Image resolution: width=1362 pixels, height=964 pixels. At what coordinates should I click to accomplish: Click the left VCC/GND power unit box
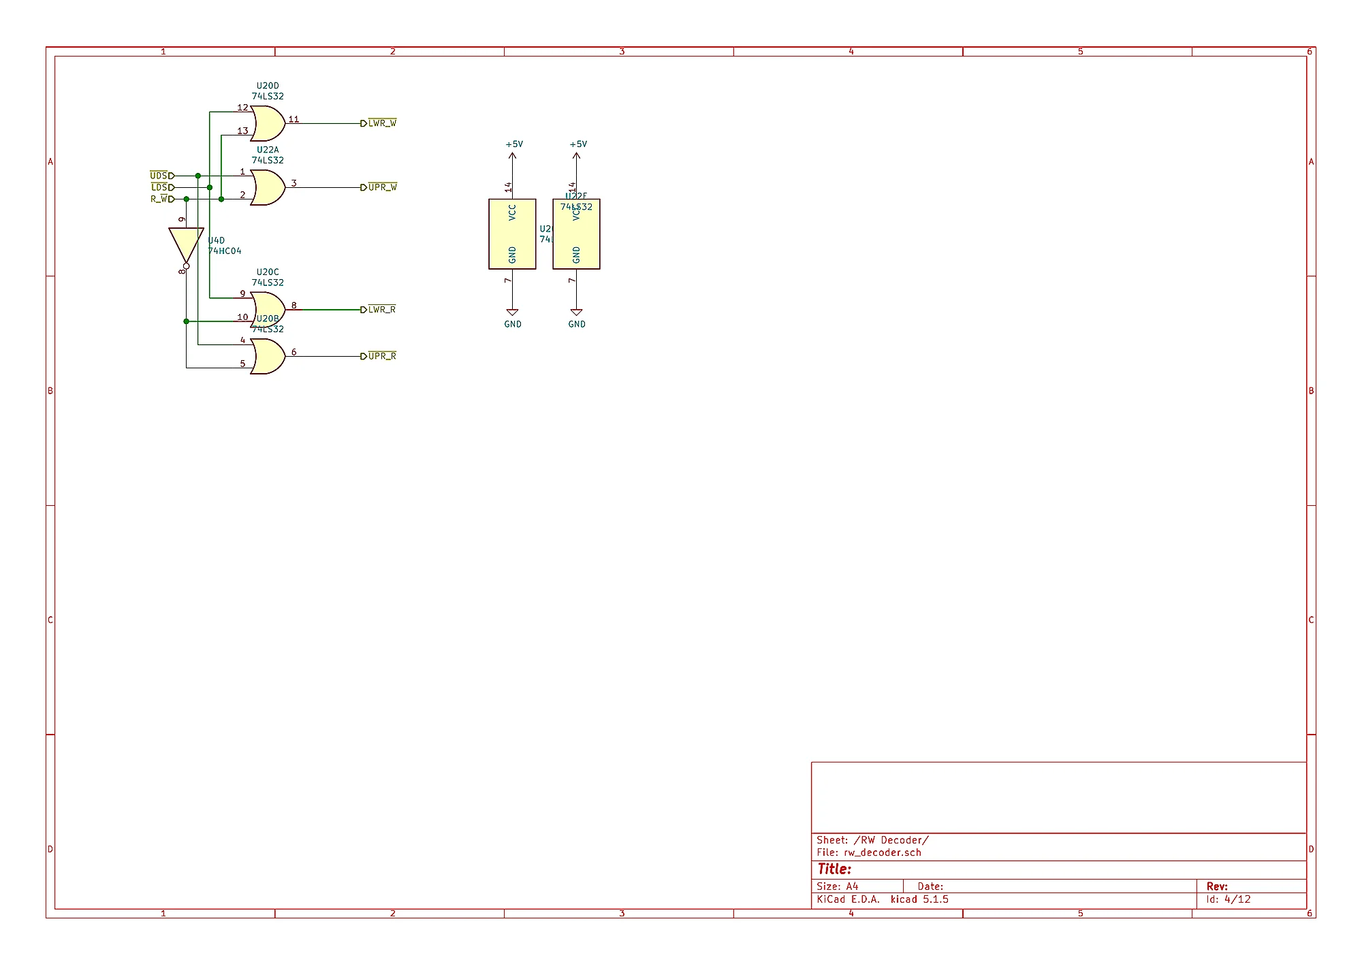click(512, 235)
